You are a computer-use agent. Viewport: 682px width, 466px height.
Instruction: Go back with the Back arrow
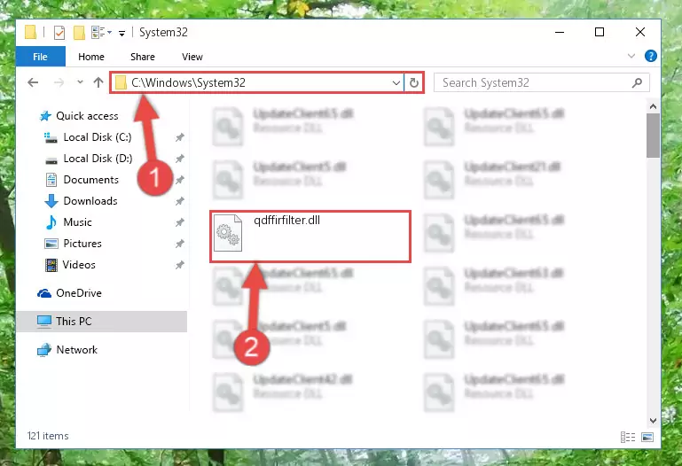(x=33, y=82)
